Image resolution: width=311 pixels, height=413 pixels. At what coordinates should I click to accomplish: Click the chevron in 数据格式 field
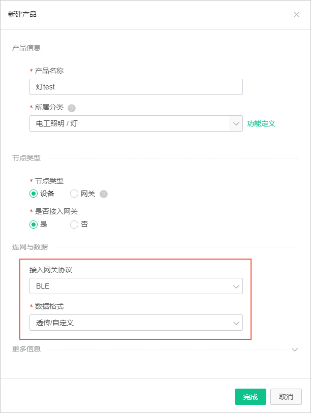[x=236, y=323]
